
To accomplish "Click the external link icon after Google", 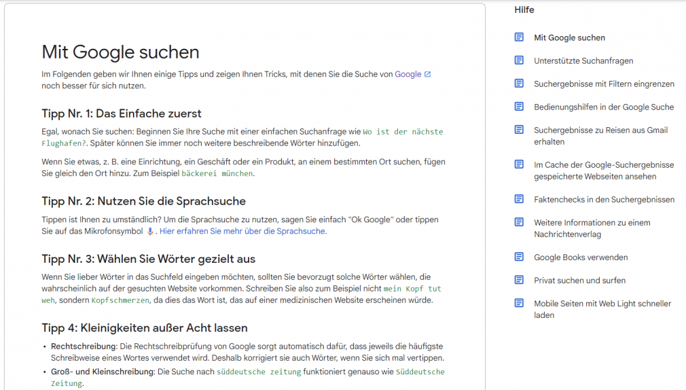I will 427,75.
